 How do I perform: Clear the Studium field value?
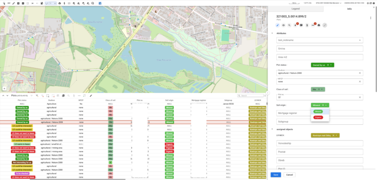coord(360,73)
